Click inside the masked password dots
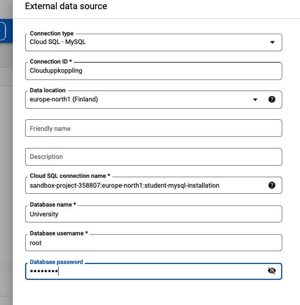The width and height of the screenshot is (300, 305). click(44, 271)
